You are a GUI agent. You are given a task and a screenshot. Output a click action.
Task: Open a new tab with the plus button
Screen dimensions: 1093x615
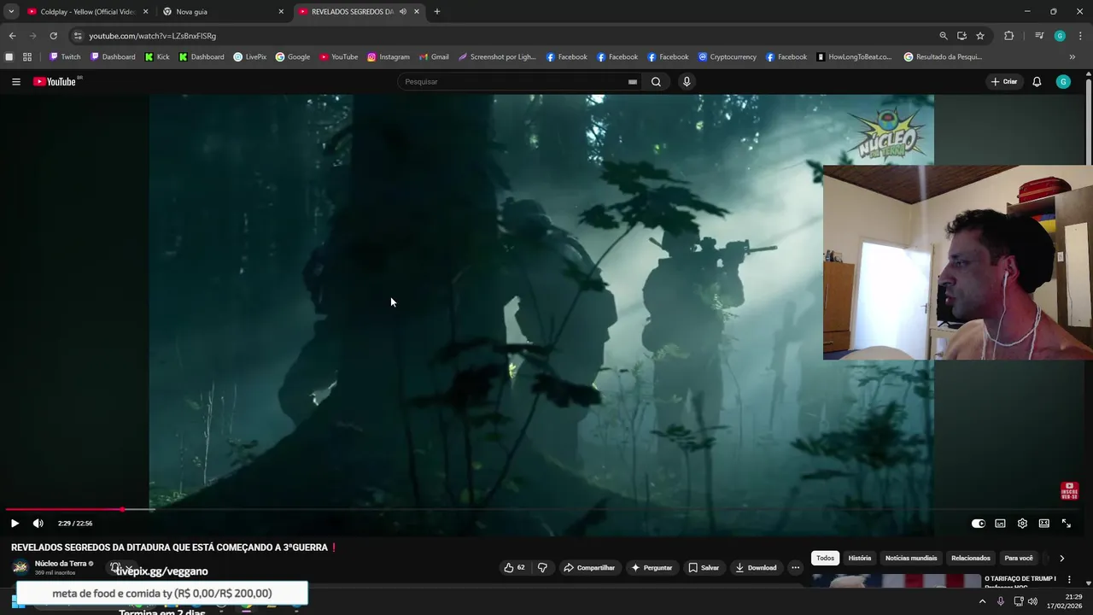click(437, 12)
